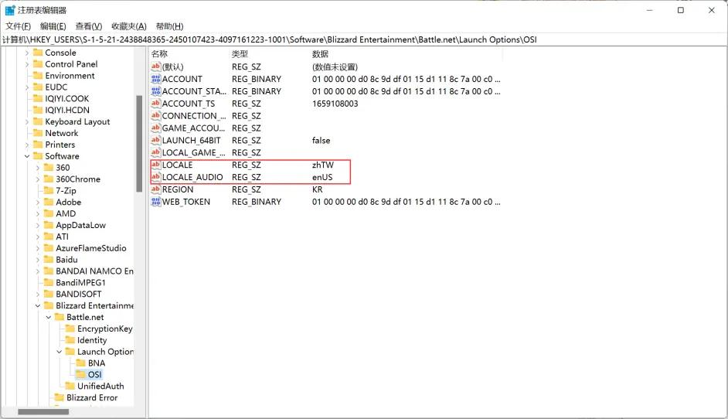This screenshot has width=728, height=419.
Task: Collapse the Blizzard Entertainment node
Action: pos(38,305)
